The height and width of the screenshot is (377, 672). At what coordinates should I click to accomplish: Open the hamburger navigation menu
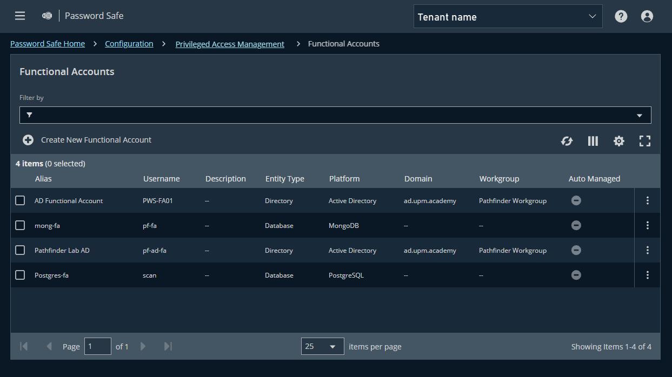pos(20,16)
